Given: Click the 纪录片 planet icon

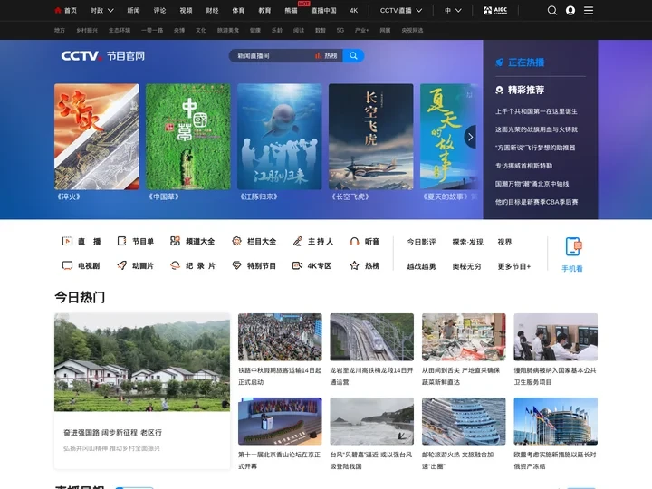Looking at the screenshot, I should coord(175,265).
